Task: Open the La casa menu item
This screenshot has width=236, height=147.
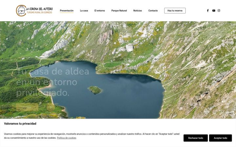Action: 84,11
